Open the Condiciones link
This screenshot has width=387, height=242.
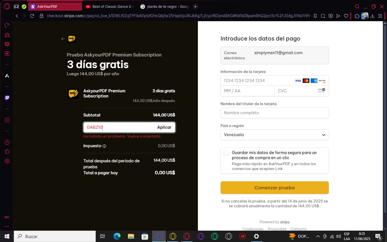pos(253,229)
